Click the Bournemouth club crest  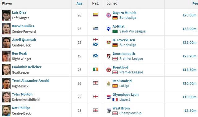(x=109, y=56)
